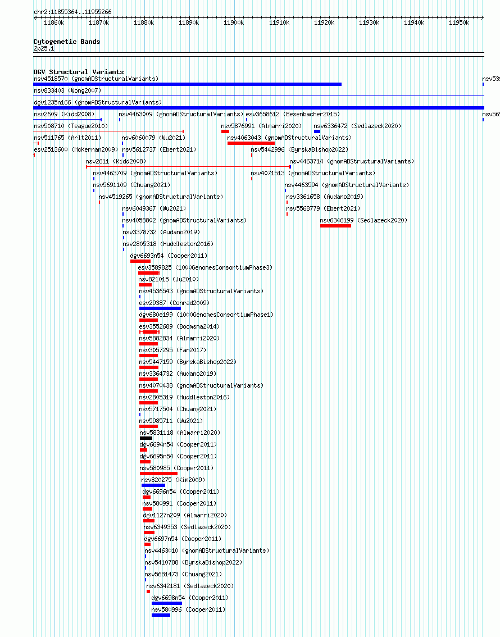500x637 pixels.
Task: Select nsv5410788 (ByrskaBishop2022) label
Action: click(x=193, y=562)
